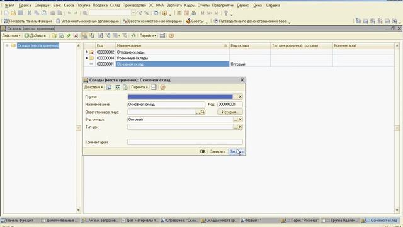Click the Find magnifier icon in main toolbar

[x=85, y=13]
